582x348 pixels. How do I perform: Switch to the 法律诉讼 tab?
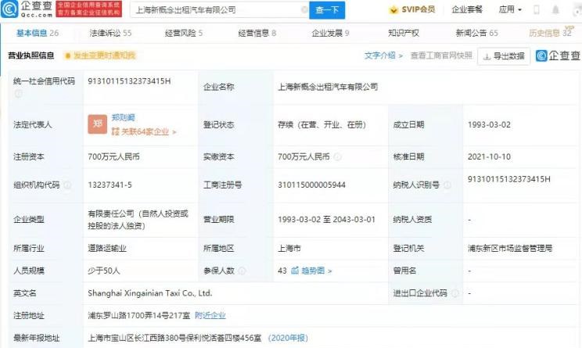click(x=110, y=33)
